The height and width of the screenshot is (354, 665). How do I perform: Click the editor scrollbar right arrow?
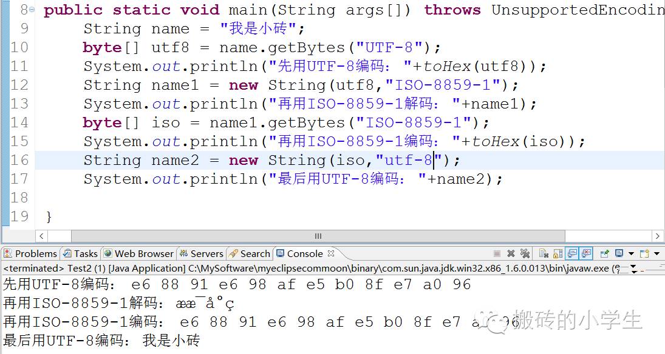(x=657, y=236)
